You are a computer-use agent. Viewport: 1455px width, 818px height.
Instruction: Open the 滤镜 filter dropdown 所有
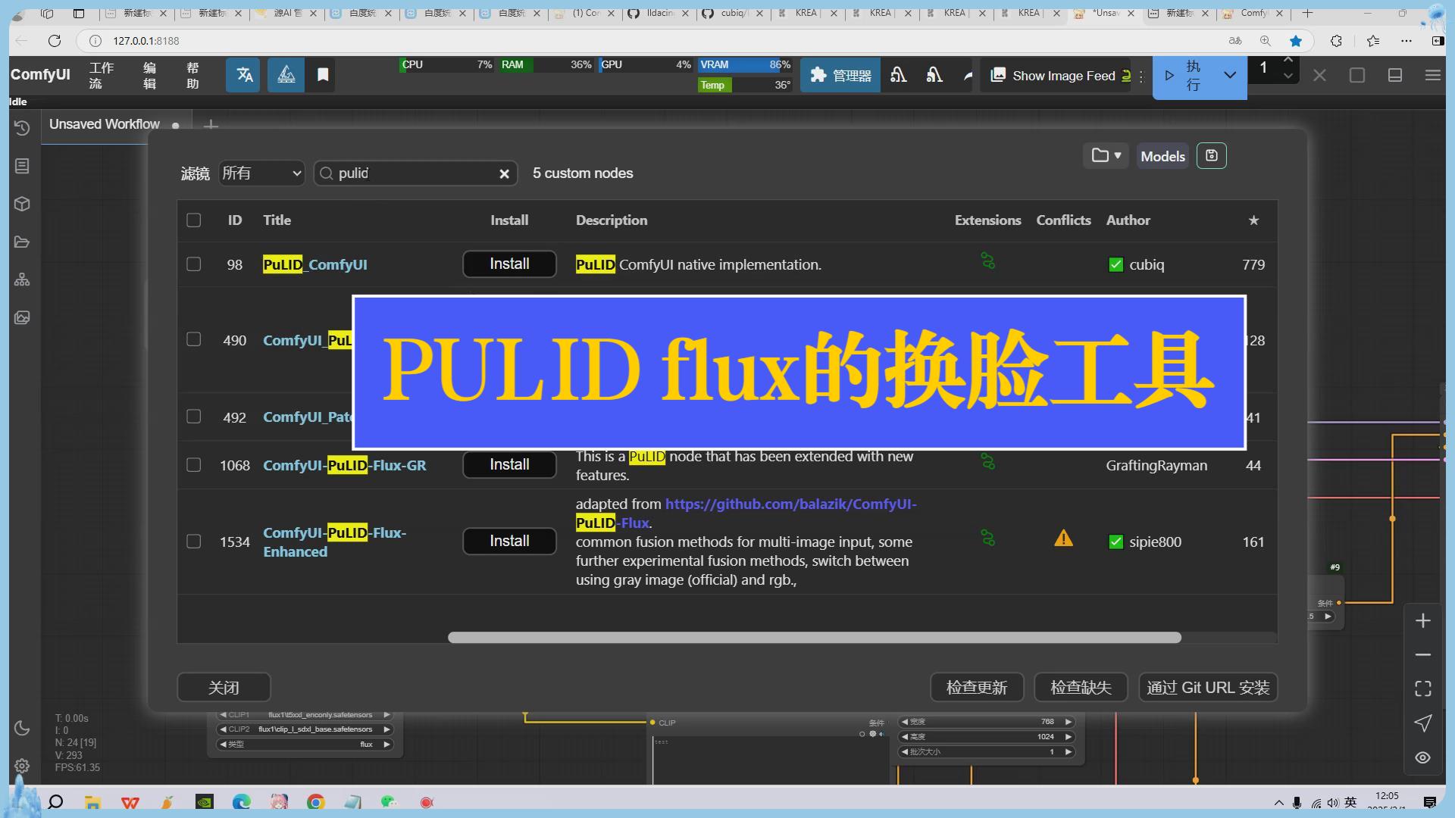(x=261, y=173)
